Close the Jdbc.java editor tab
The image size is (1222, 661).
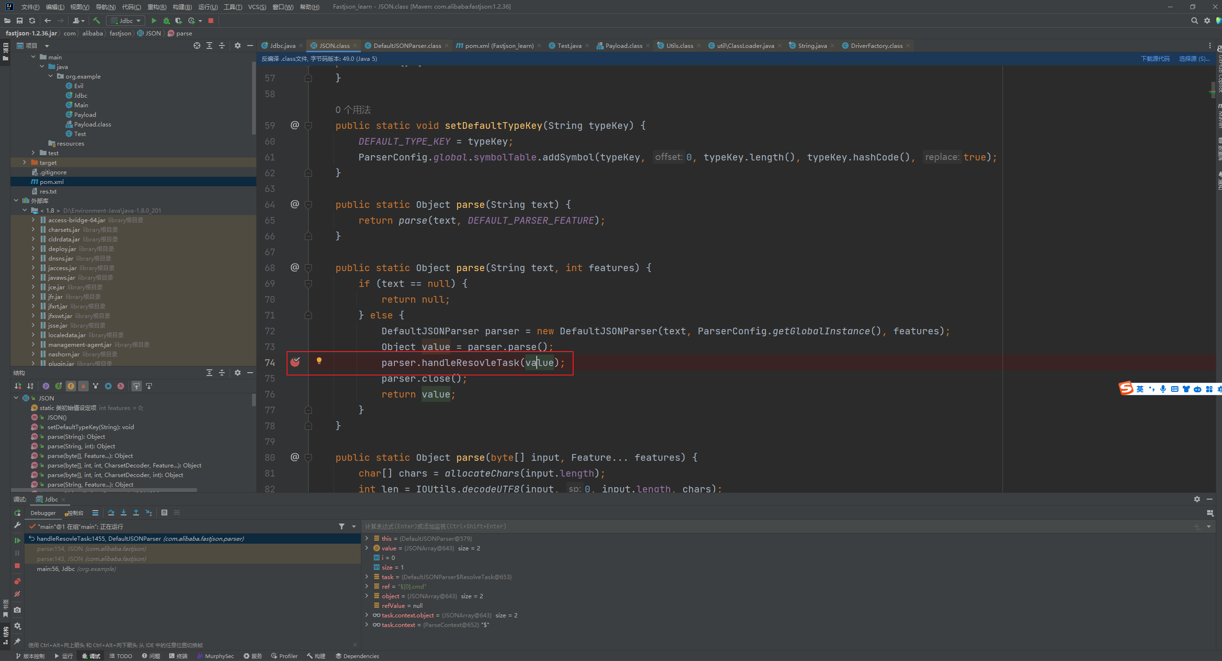tap(301, 46)
